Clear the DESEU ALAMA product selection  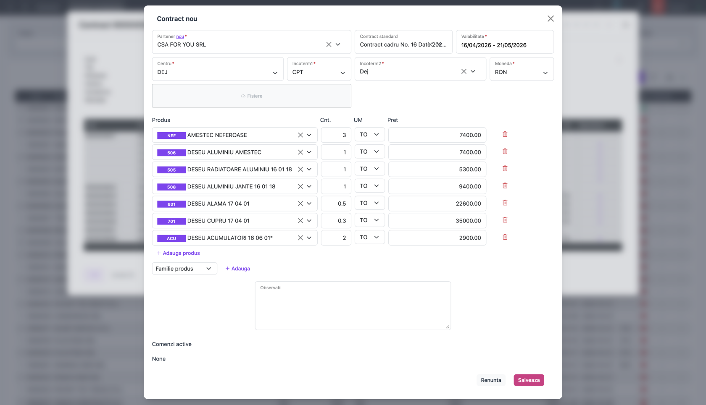click(300, 204)
